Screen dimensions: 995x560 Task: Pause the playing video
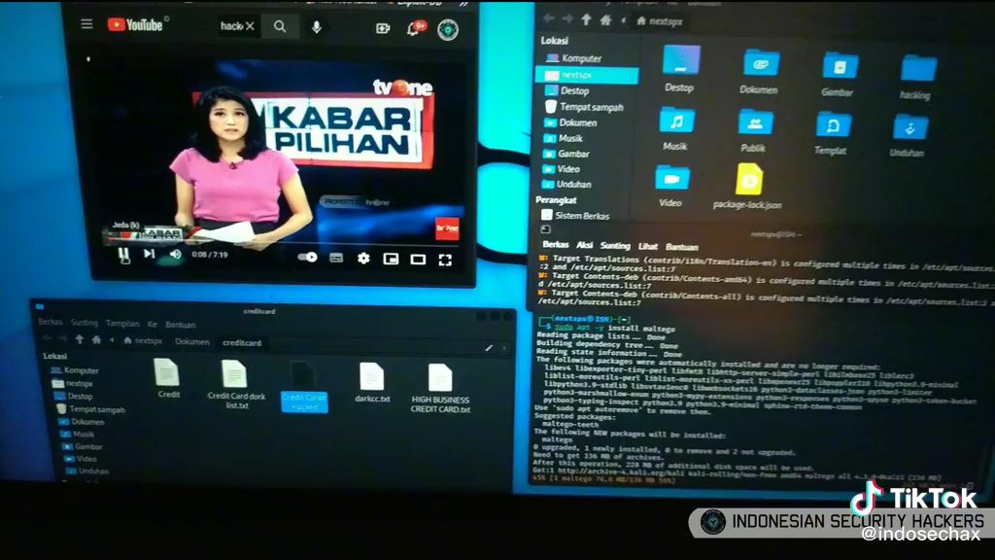click(x=123, y=255)
